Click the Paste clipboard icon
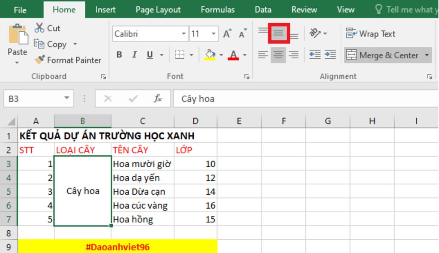 coord(18,34)
